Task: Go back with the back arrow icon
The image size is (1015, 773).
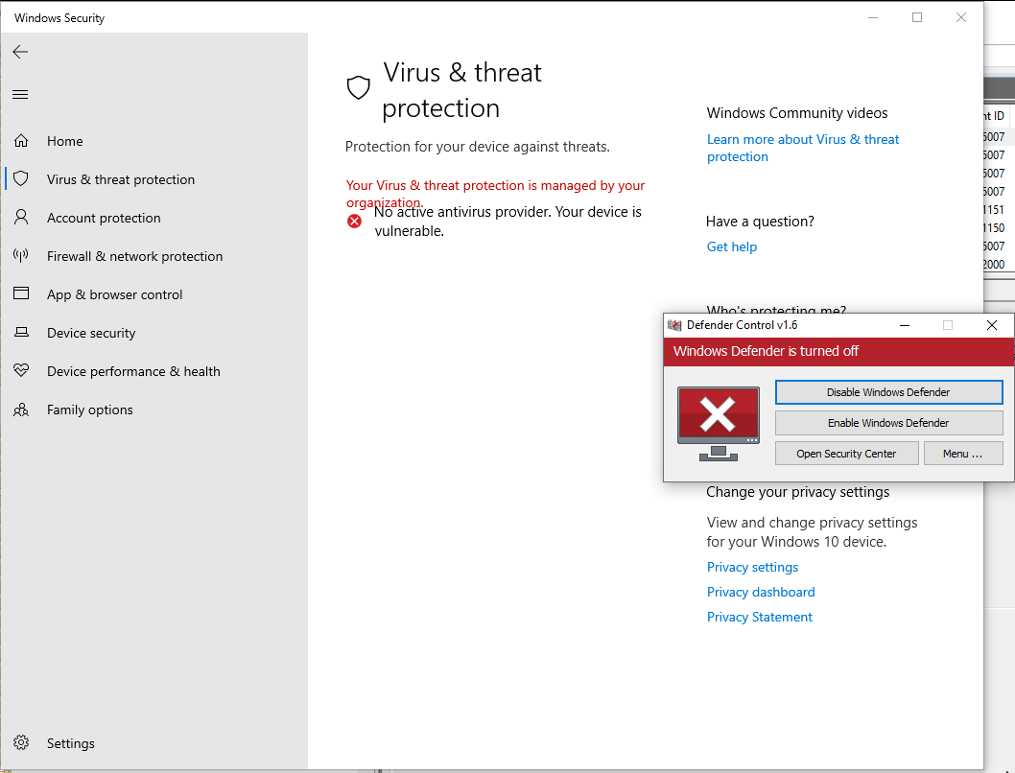Action: (20, 52)
